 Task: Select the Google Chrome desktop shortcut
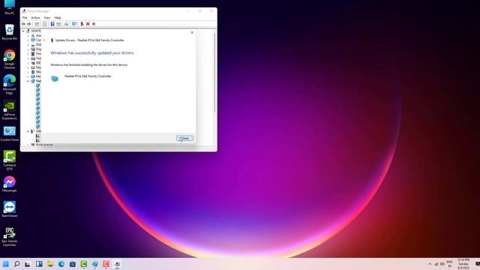10,59
